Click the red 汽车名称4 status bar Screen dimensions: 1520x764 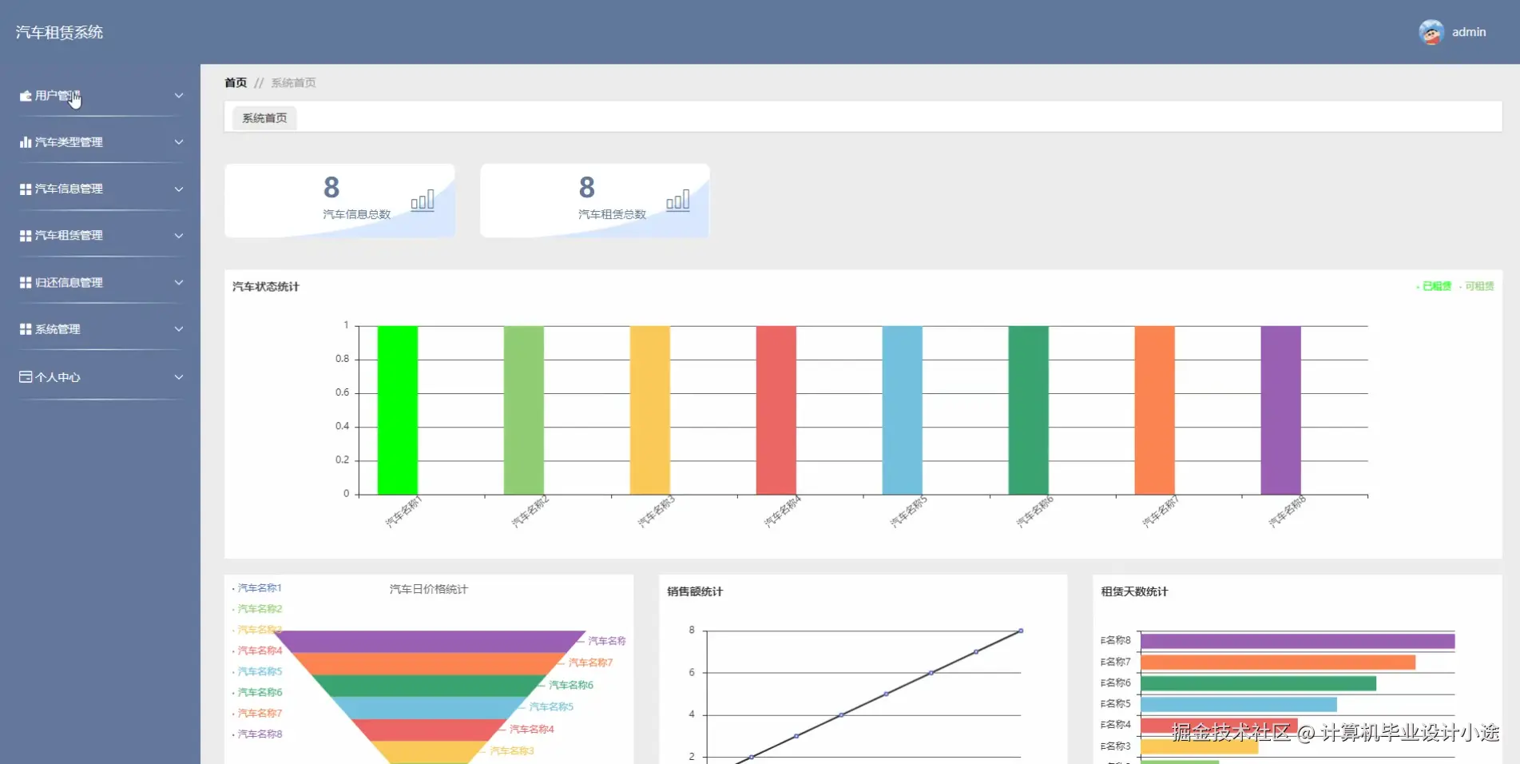[x=776, y=410]
